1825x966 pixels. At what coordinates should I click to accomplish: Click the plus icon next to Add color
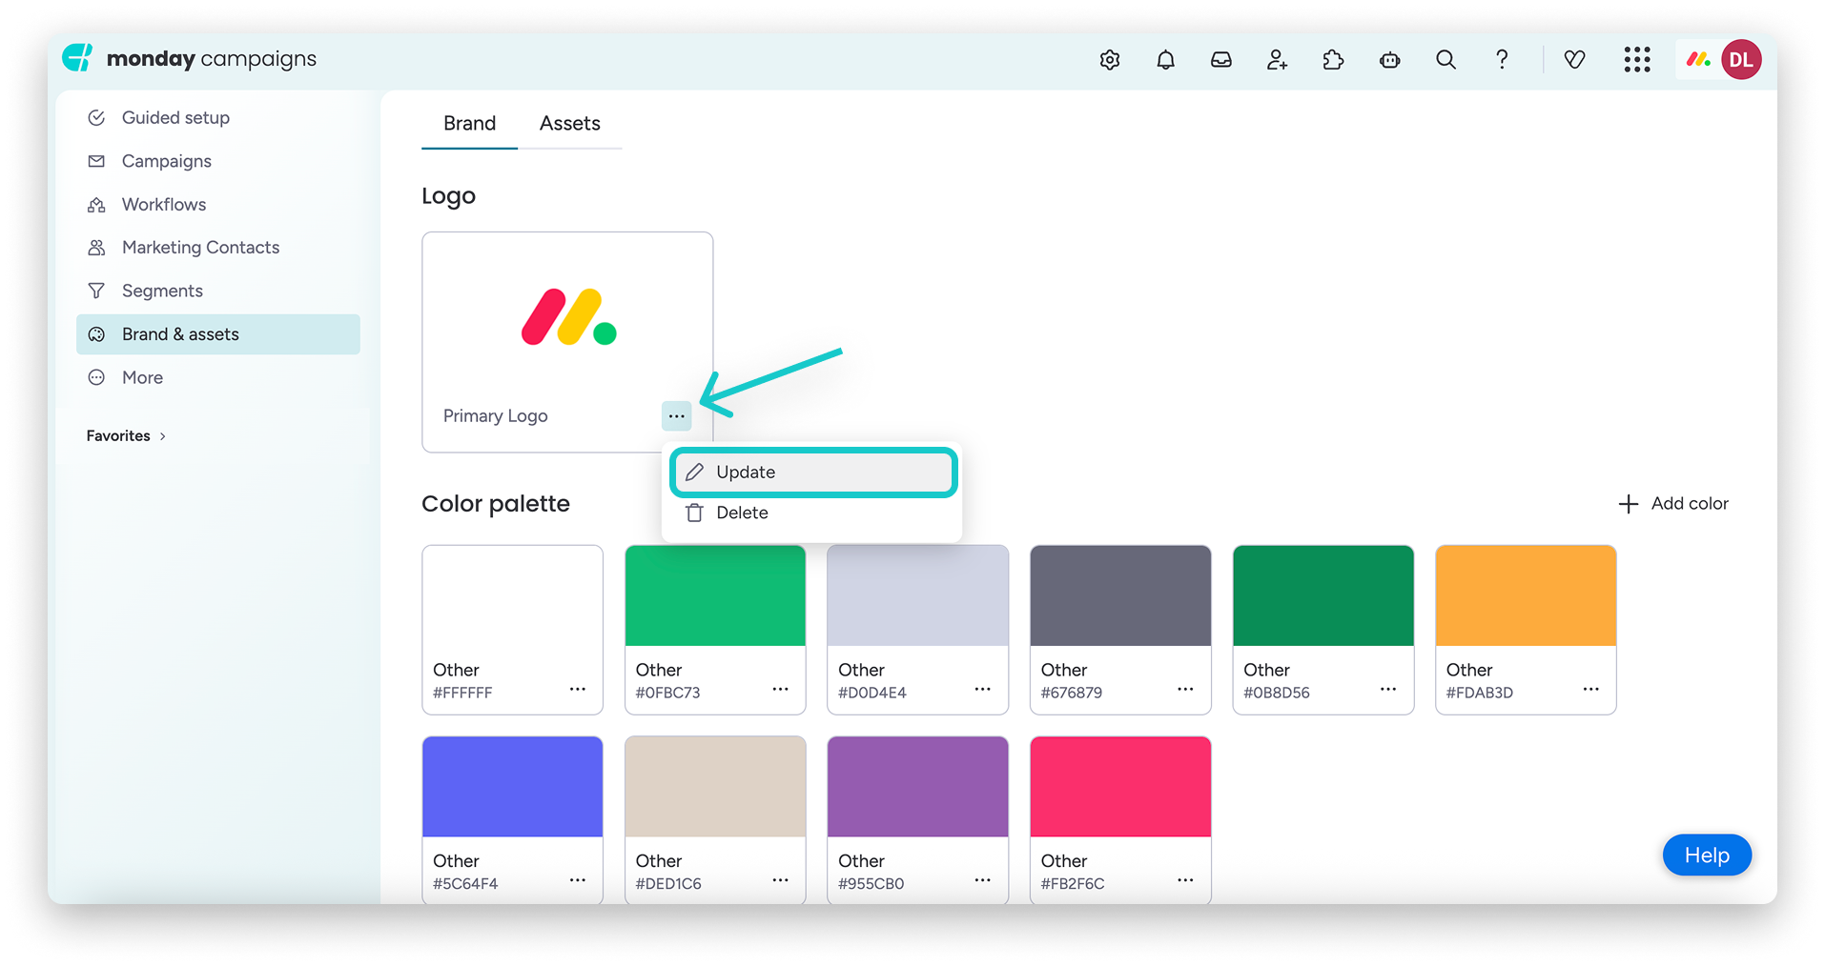[1629, 504]
